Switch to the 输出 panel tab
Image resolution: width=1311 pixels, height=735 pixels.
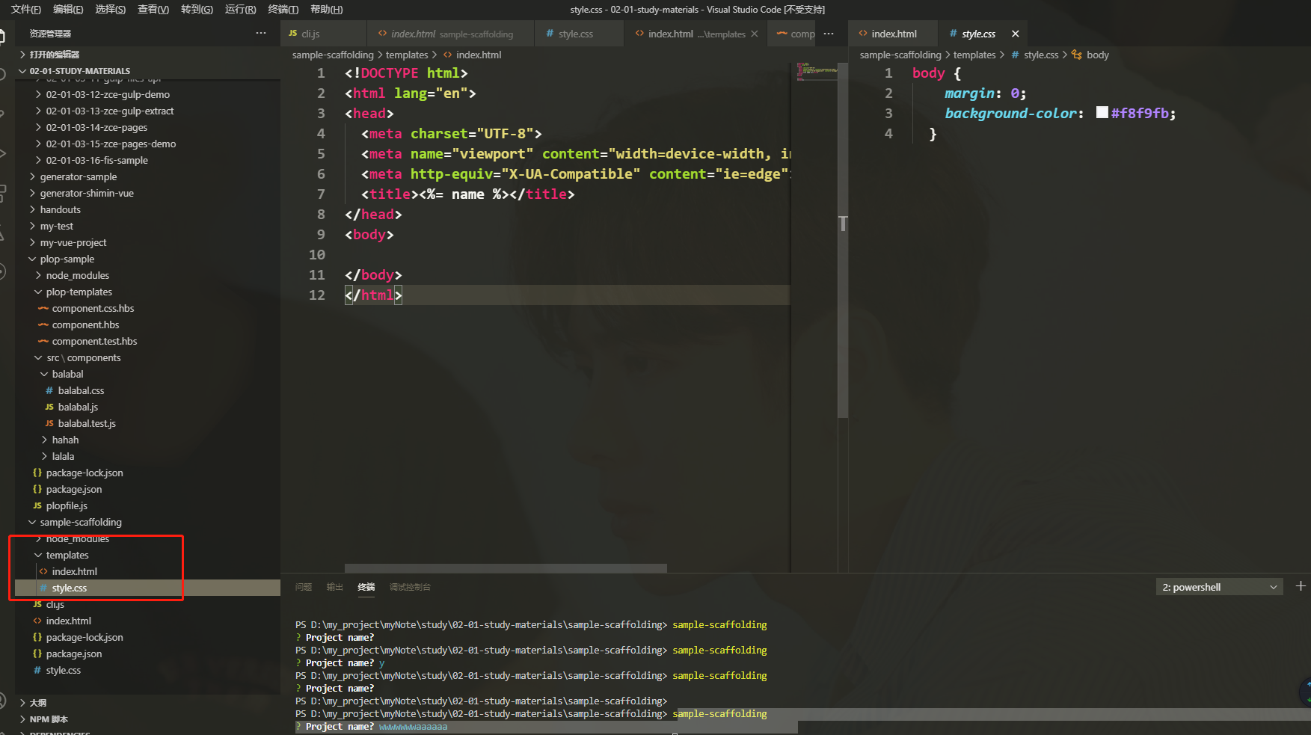(335, 587)
